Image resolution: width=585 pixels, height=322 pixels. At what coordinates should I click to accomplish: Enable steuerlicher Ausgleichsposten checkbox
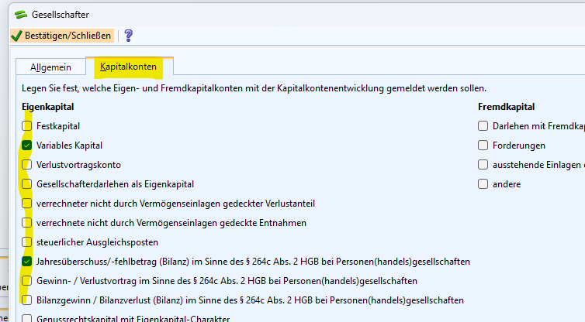point(27,242)
